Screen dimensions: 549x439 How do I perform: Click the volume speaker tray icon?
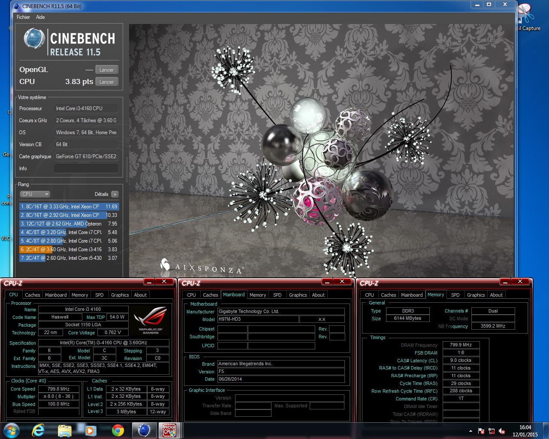coord(502,431)
